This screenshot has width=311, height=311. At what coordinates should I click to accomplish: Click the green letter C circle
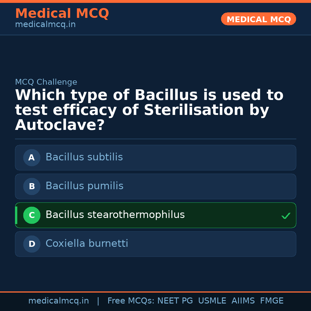coord(32,215)
